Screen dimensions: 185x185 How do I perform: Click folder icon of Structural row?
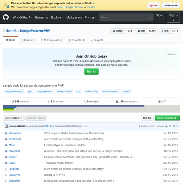6,151
